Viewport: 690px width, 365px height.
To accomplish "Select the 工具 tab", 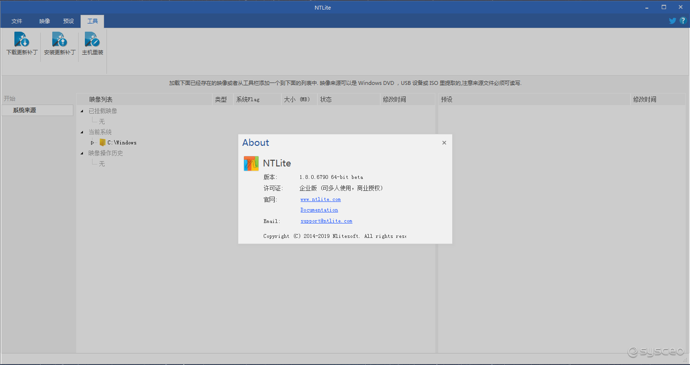I will (93, 21).
